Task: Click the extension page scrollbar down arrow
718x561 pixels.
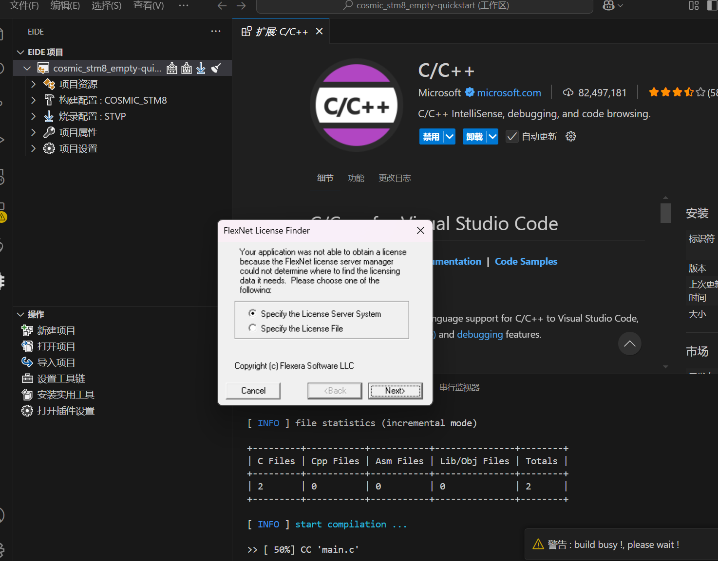Action: coord(665,367)
